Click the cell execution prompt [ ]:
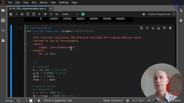The height and width of the screenshot is (103, 184). [x=20, y=28]
